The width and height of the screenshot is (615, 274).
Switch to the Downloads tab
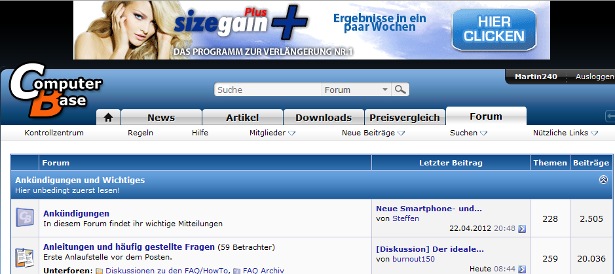324,118
